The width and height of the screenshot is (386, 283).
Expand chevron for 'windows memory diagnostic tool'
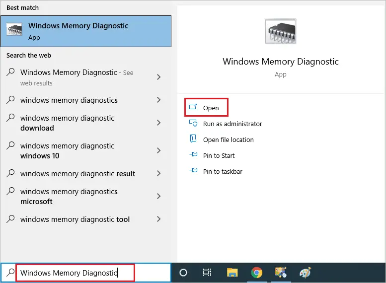click(x=159, y=219)
